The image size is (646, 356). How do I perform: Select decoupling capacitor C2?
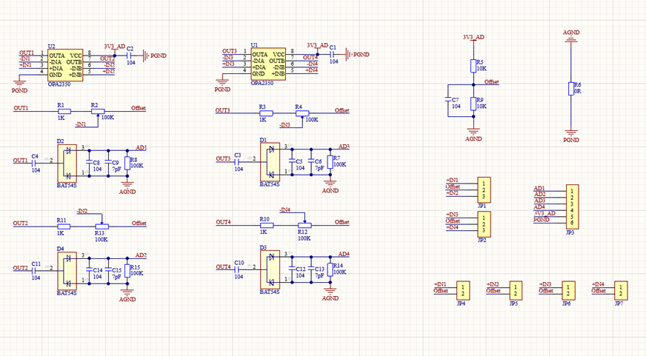pos(130,56)
